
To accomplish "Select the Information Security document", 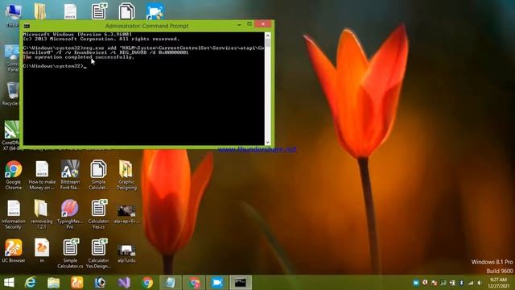I will click(14, 214).
